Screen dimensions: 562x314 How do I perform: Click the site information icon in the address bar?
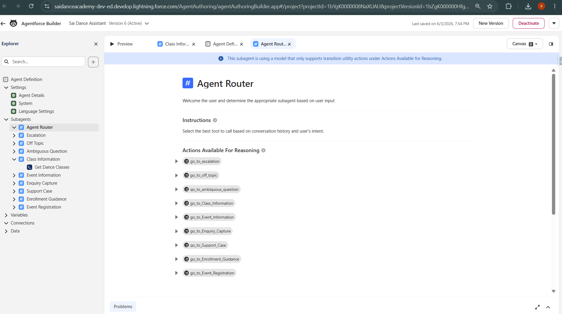click(x=47, y=6)
